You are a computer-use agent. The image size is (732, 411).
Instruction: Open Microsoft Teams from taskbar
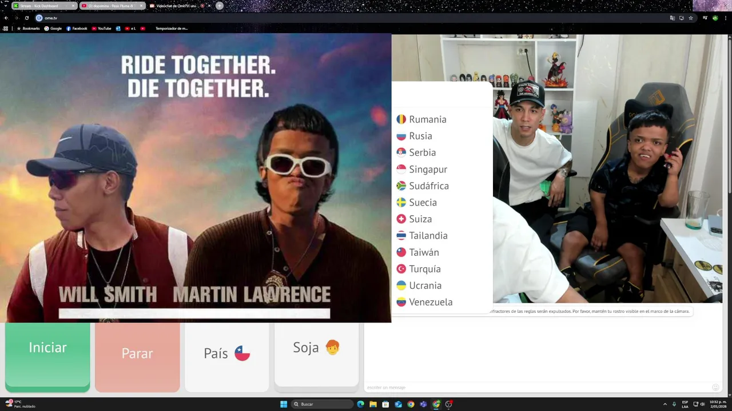click(x=423, y=404)
